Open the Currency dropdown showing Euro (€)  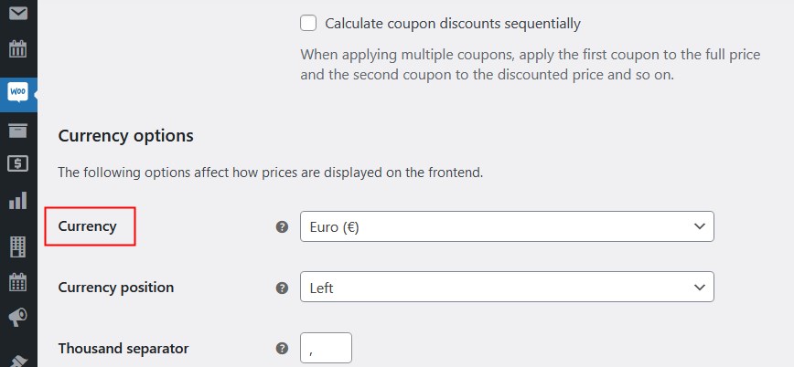pos(507,226)
